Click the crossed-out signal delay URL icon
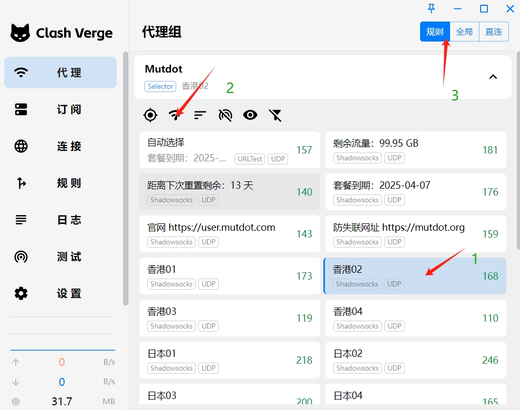The height and width of the screenshot is (410, 520). tap(225, 115)
